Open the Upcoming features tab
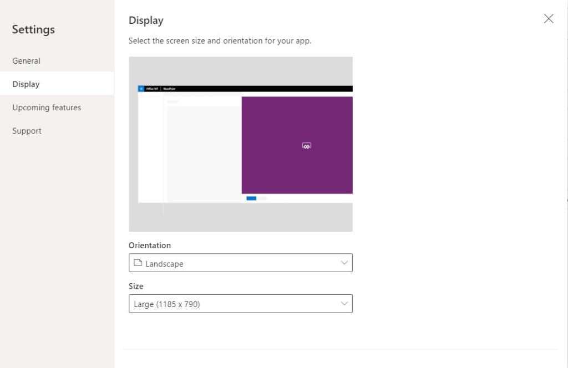This screenshot has height=368, width=568. click(x=47, y=108)
